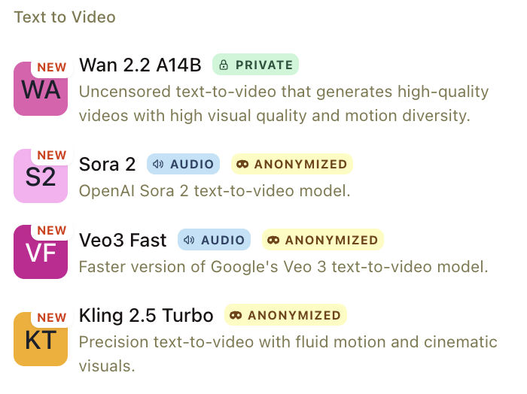The width and height of the screenshot is (527, 394).
Task: Click the mask icon on Kling's Anonymized badge
Action: pyautogui.click(x=236, y=316)
